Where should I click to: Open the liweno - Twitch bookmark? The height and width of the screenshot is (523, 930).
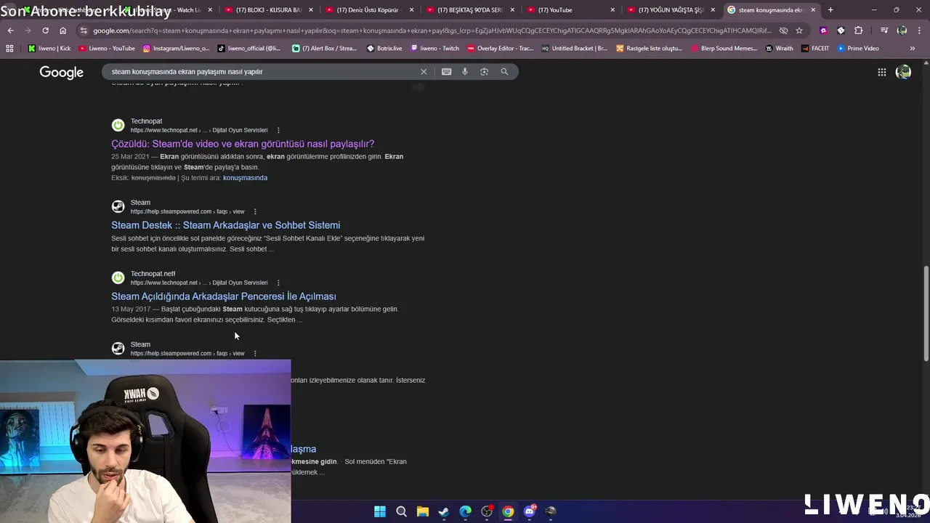point(435,48)
